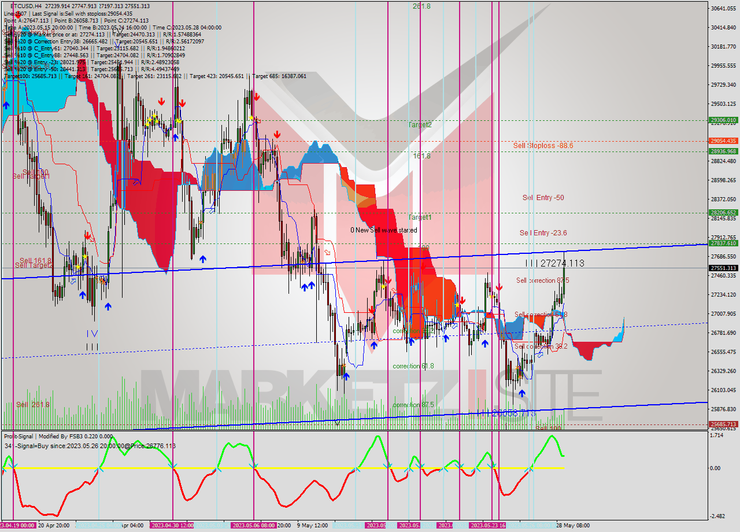Click the 0.00 oscillator scale value
Viewport: 740px width, 532px height.
tap(716, 468)
